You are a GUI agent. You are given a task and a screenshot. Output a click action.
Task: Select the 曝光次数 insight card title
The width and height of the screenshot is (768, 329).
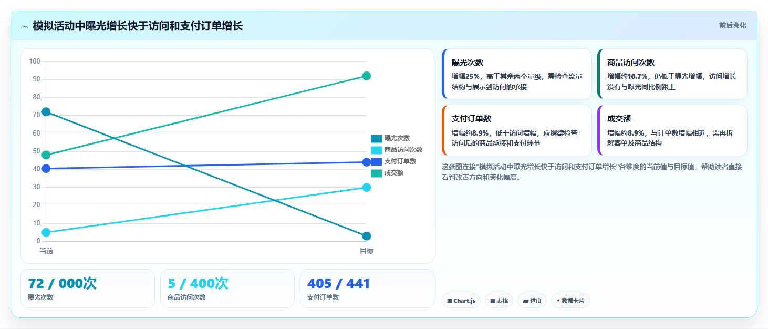tap(468, 62)
